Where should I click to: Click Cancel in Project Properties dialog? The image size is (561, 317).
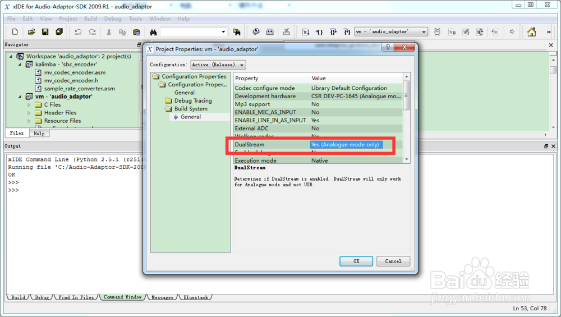point(393,261)
